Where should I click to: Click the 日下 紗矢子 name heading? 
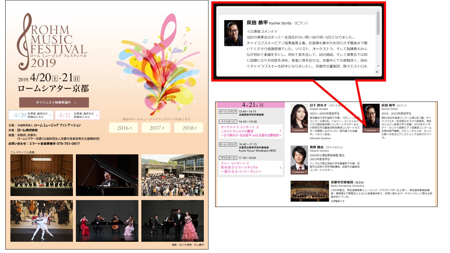[x=318, y=105]
